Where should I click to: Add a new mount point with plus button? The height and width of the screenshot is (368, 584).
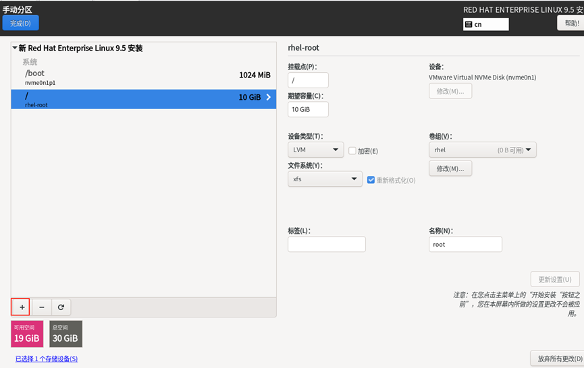tap(22, 307)
